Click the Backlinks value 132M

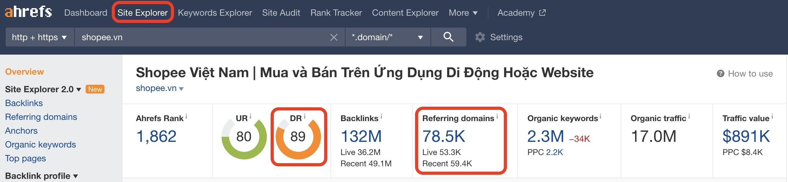point(361,136)
